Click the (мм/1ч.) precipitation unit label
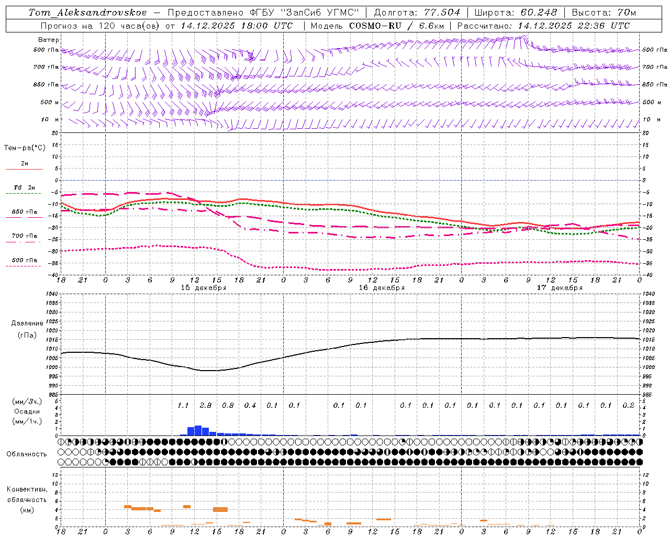 [27, 421]
